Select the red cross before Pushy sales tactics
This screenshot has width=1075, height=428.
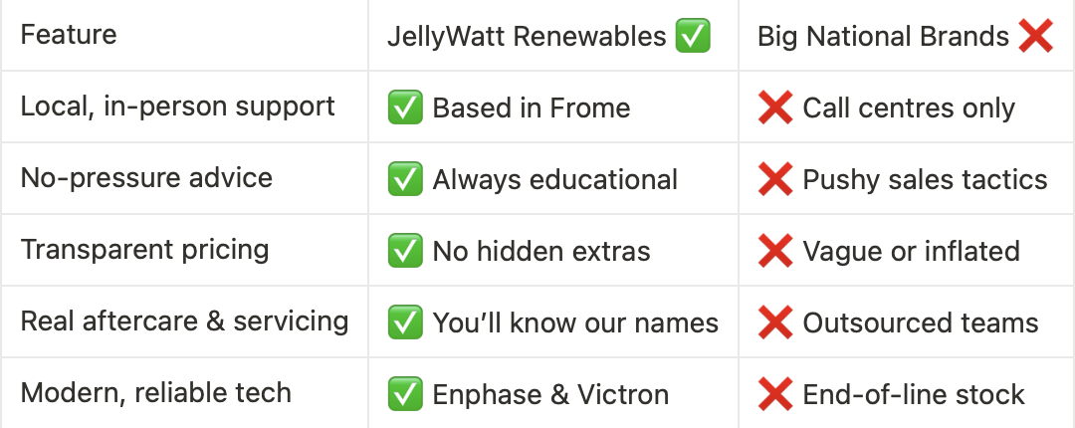click(775, 179)
